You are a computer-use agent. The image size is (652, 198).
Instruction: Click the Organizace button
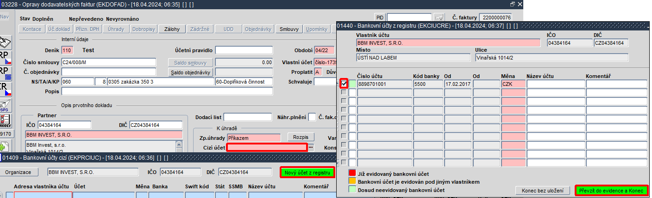coord(18,172)
